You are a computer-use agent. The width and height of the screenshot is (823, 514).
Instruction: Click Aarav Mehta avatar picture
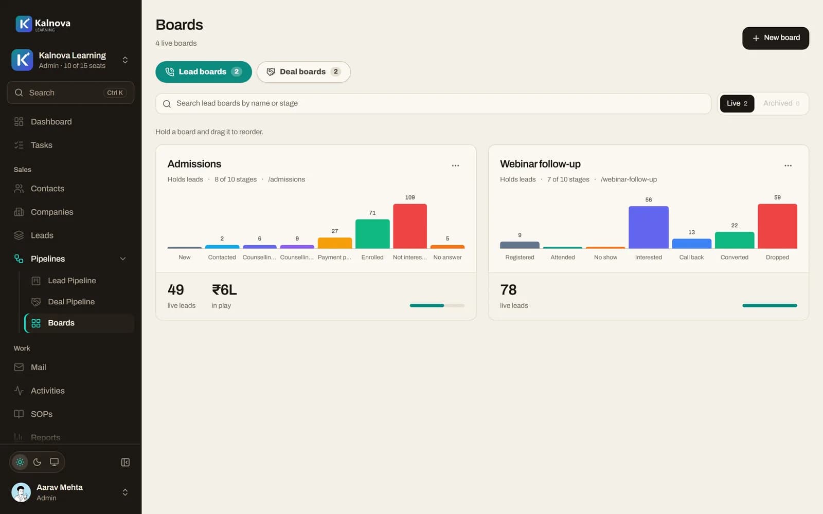(x=21, y=492)
